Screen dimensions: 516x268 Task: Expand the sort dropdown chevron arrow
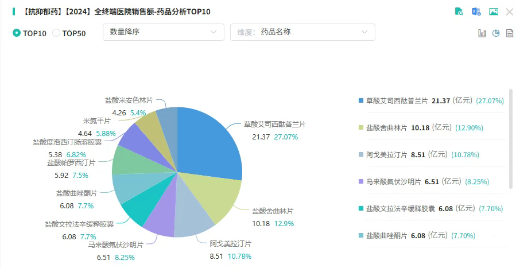tap(214, 32)
